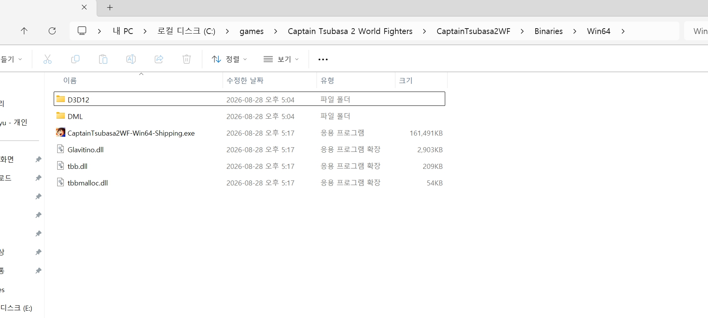Open the 새로 만들기 dropdown at toolbar left

11,59
